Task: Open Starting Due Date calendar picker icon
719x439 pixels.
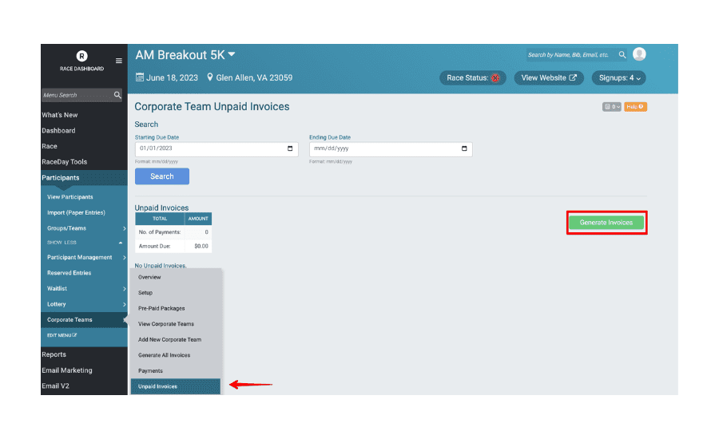Action: click(290, 148)
